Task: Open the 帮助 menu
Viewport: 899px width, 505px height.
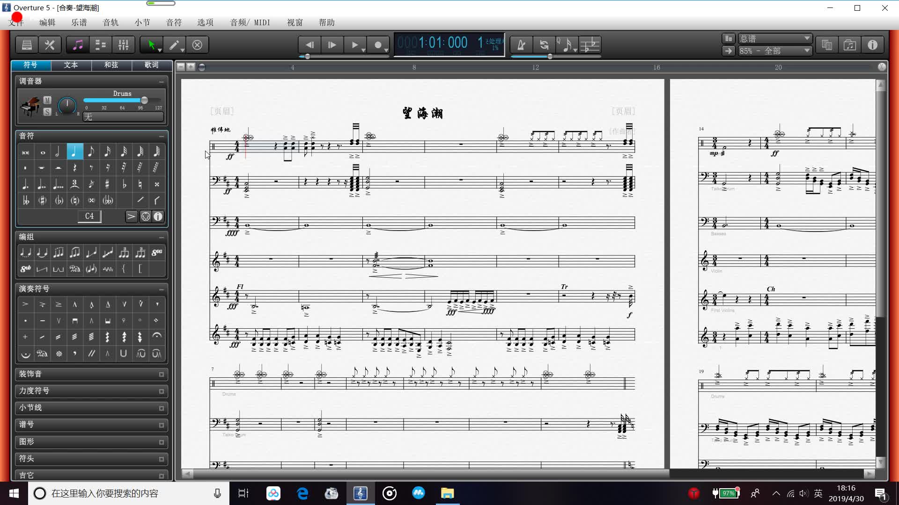Action: 326,22
